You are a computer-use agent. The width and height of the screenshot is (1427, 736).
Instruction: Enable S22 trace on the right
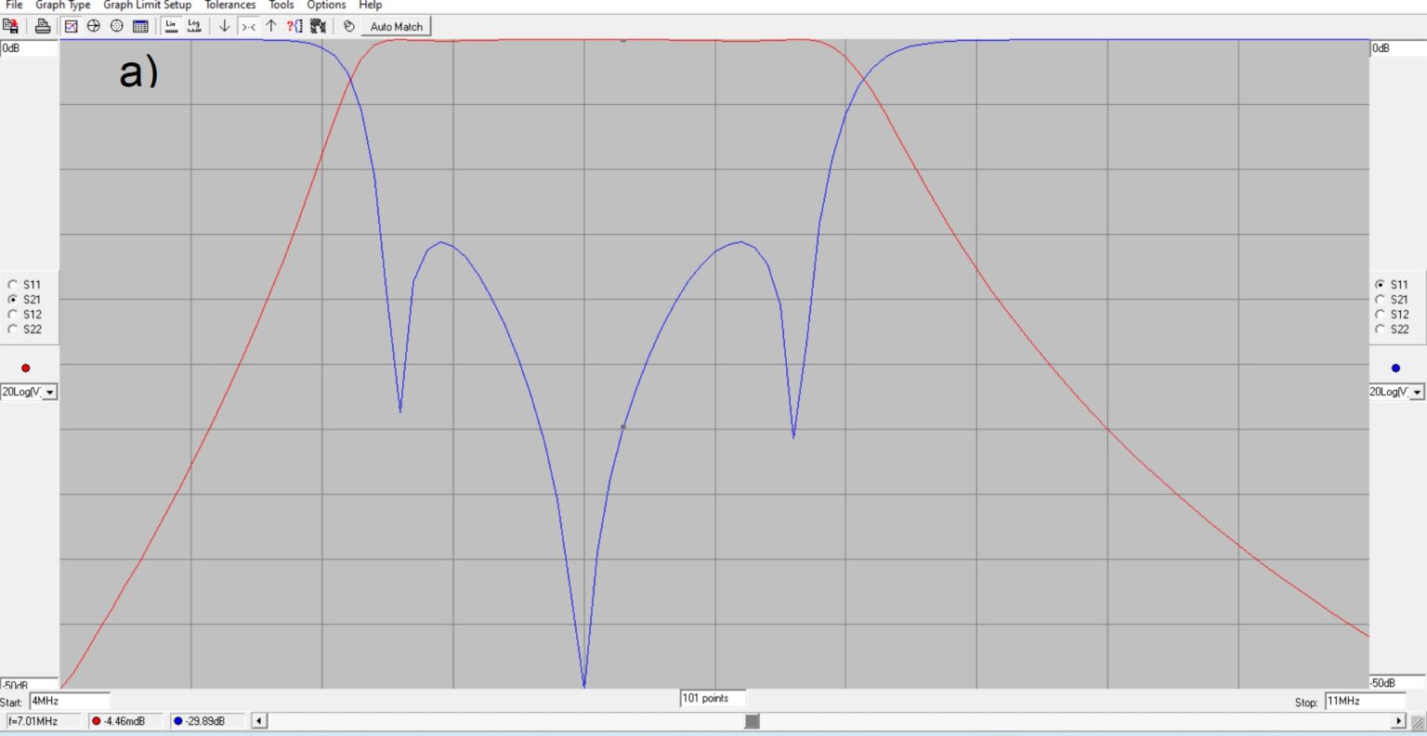[1381, 329]
